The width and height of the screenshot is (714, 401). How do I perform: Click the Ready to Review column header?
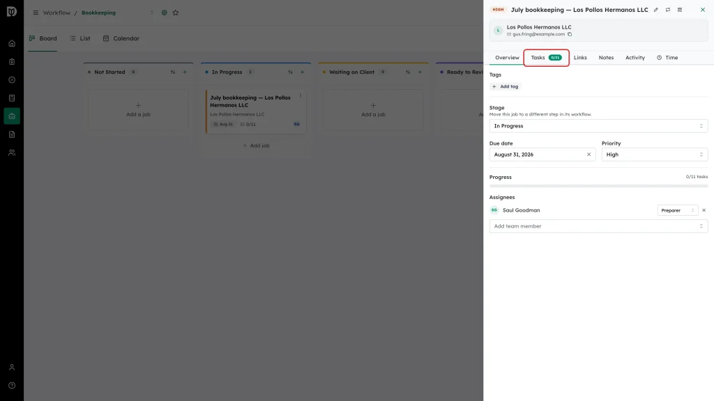[x=462, y=72]
